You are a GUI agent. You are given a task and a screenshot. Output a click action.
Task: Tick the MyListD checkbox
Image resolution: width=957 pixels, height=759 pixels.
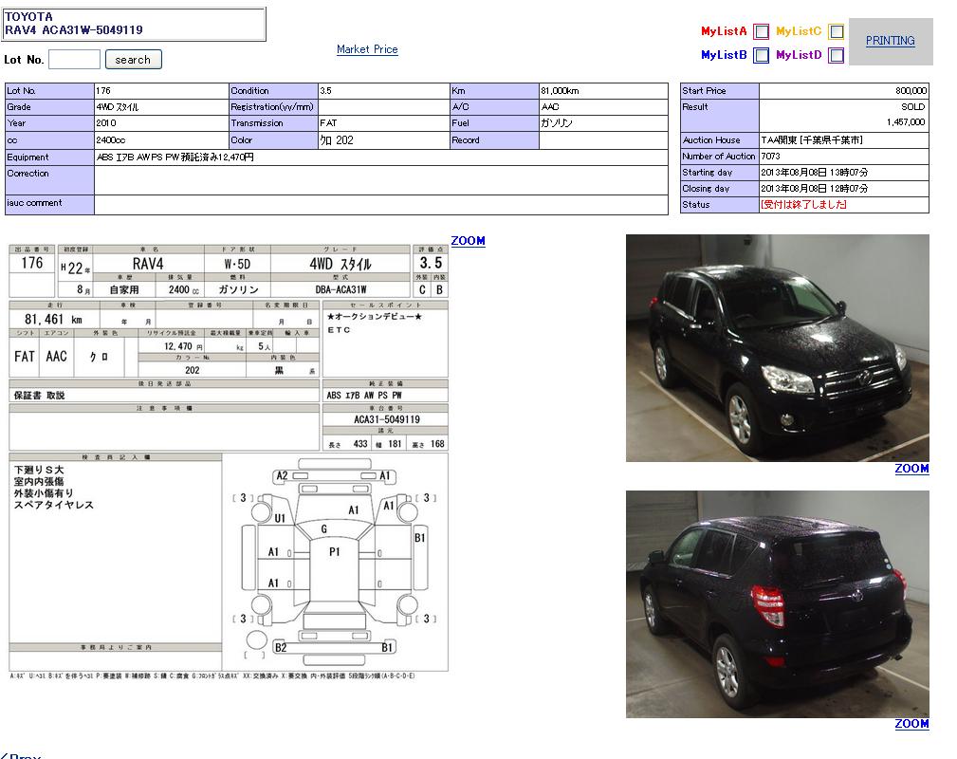pyautogui.click(x=836, y=55)
